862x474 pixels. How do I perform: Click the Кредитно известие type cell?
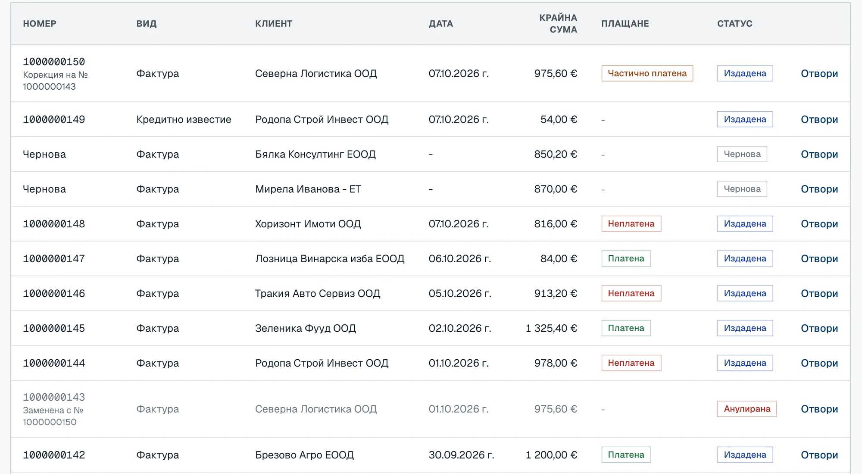point(184,119)
